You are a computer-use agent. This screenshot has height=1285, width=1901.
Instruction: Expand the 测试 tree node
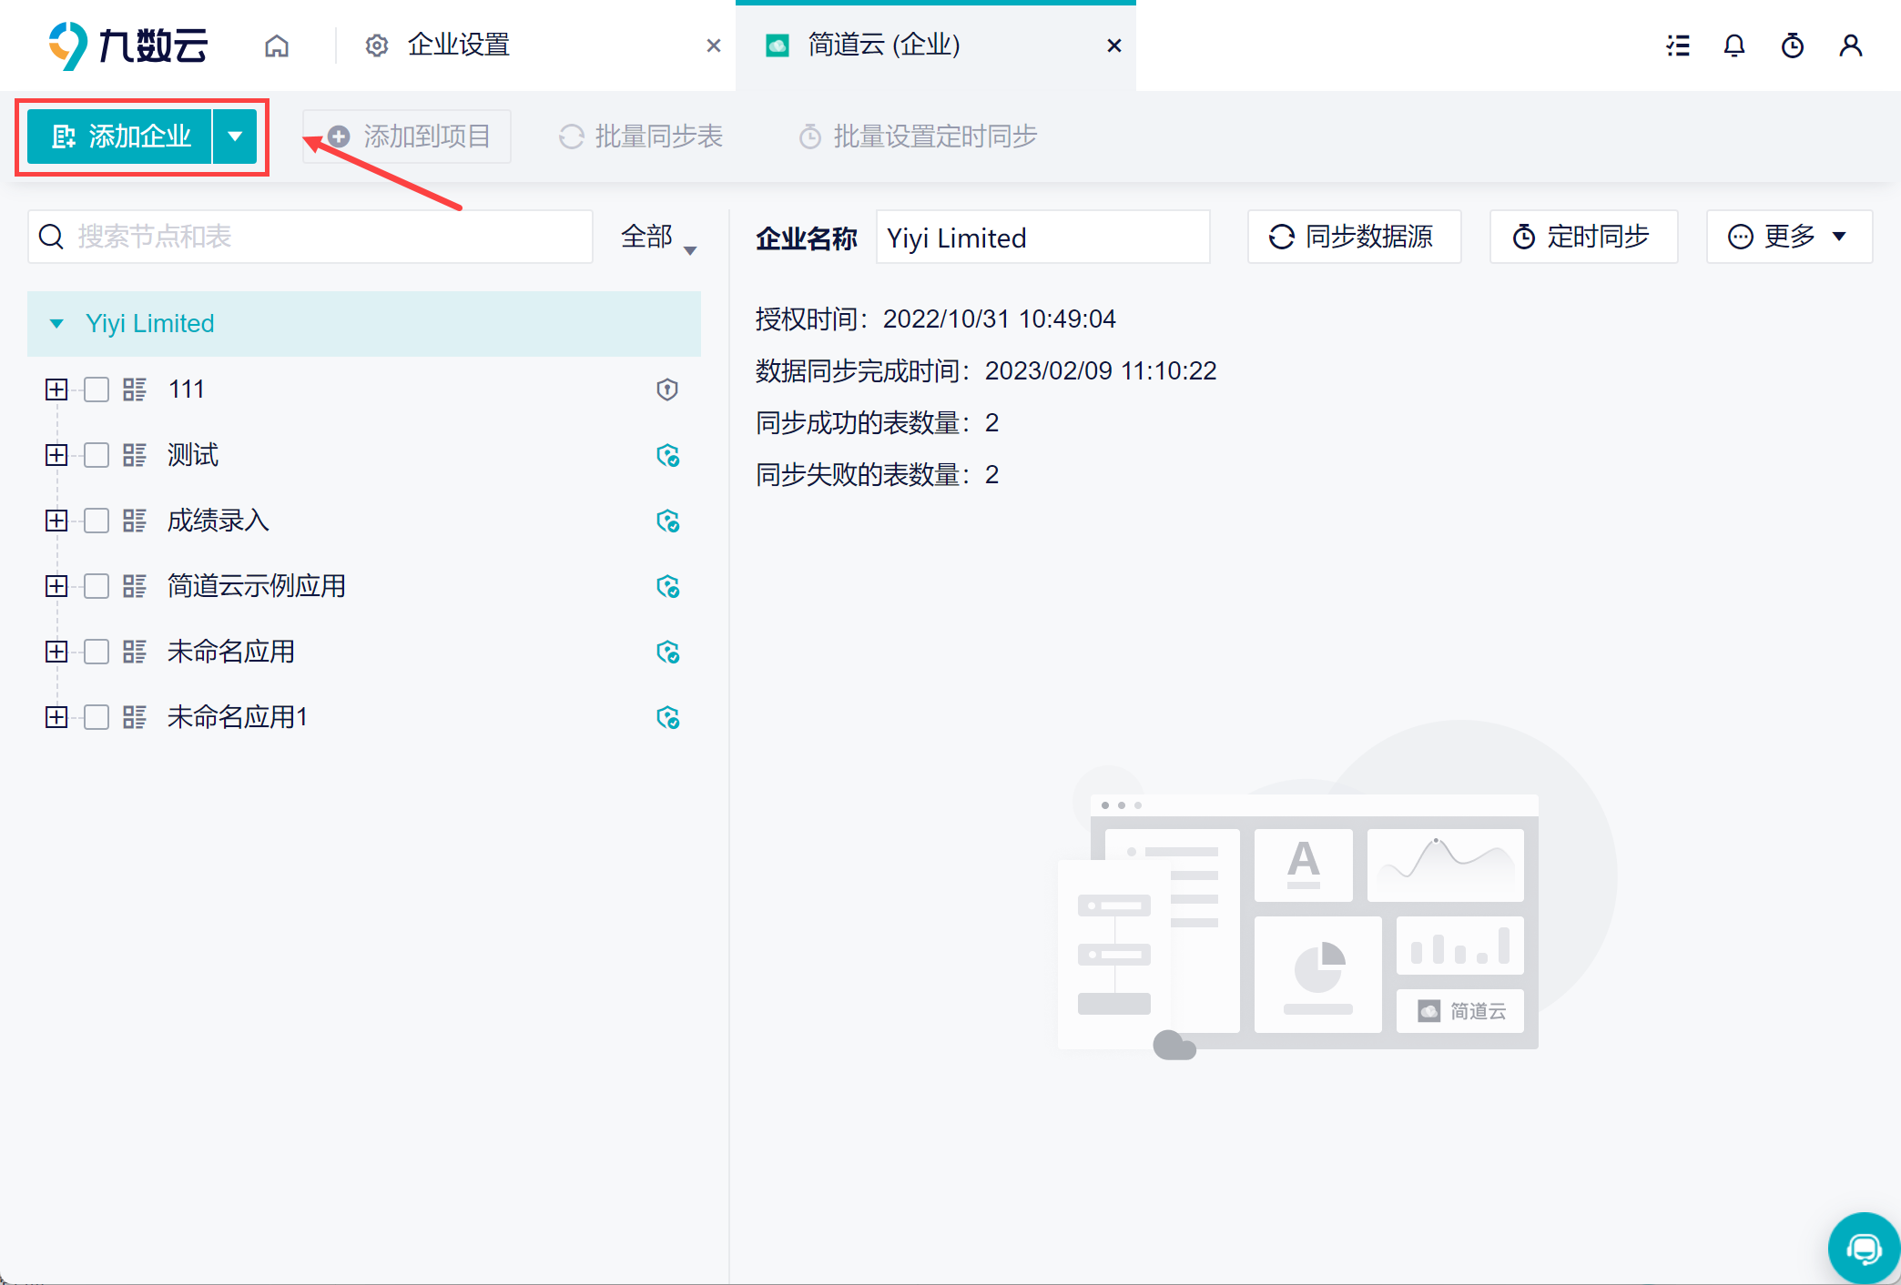[x=56, y=455]
